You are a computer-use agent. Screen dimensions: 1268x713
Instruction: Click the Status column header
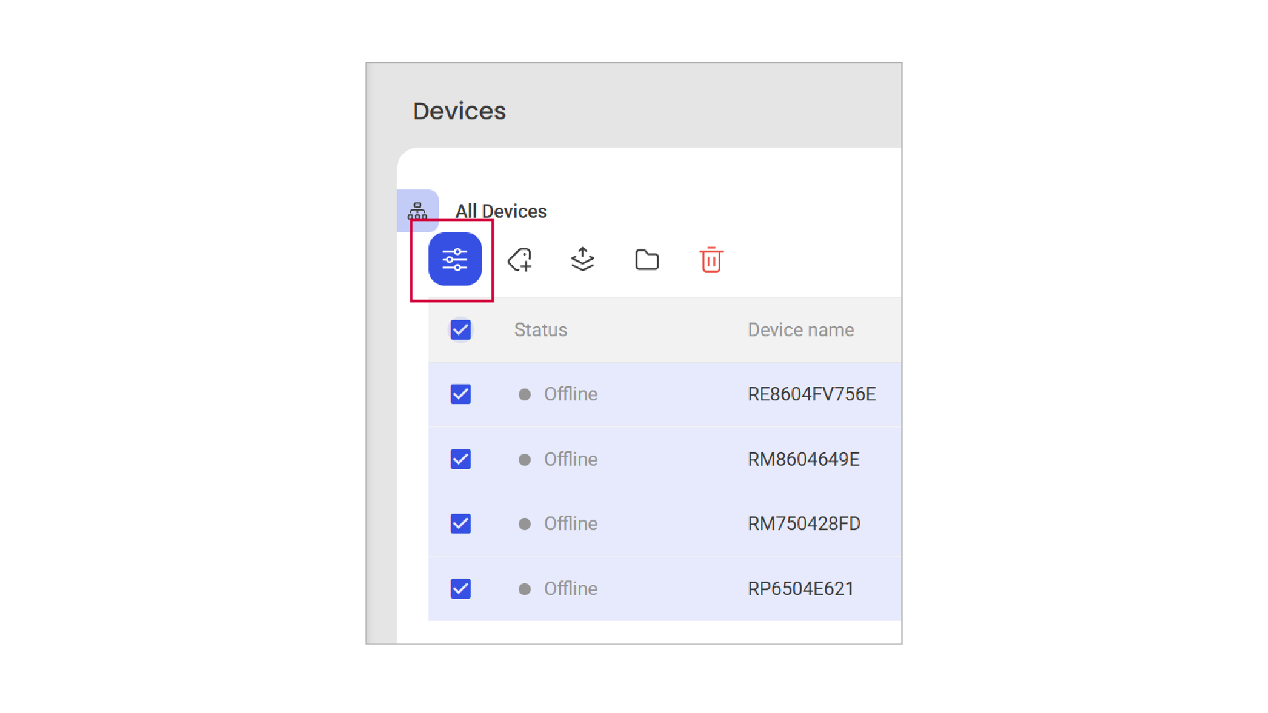point(541,330)
